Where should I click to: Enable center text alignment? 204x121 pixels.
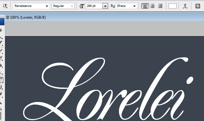click(x=153, y=6)
